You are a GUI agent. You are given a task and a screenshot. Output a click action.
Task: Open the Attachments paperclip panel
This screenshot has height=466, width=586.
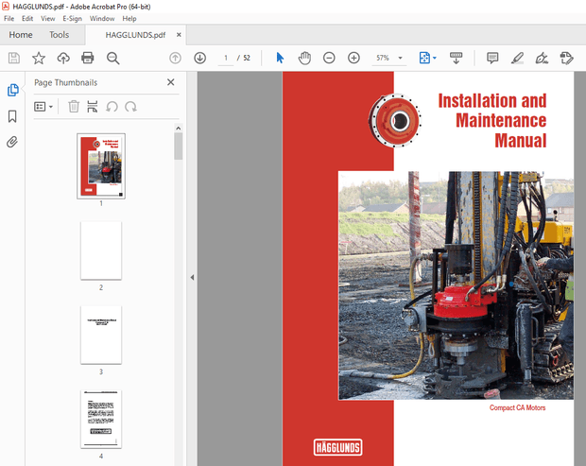coord(12,142)
